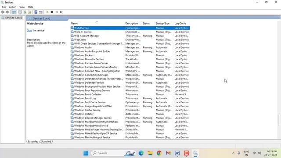
Task: Open the Help toolbar icon
Action: (x=36, y=12)
